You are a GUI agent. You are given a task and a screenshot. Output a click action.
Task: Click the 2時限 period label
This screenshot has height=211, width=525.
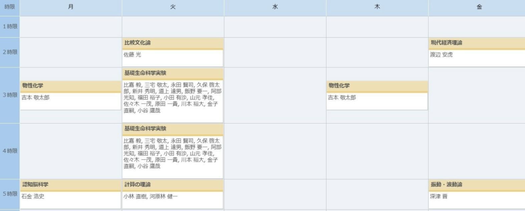pos(10,53)
